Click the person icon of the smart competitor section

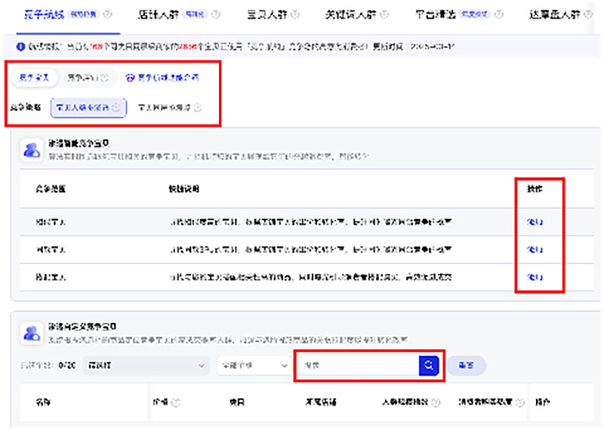[x=32, y=150]
